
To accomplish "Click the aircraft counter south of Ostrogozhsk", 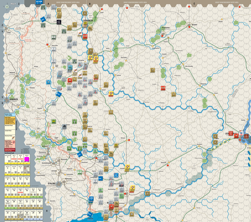I will [70, 68].
